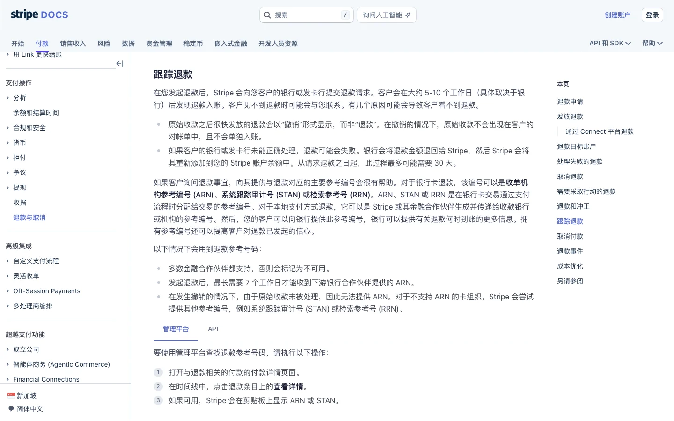Jump to 退款事件 section

pos(570,251)
